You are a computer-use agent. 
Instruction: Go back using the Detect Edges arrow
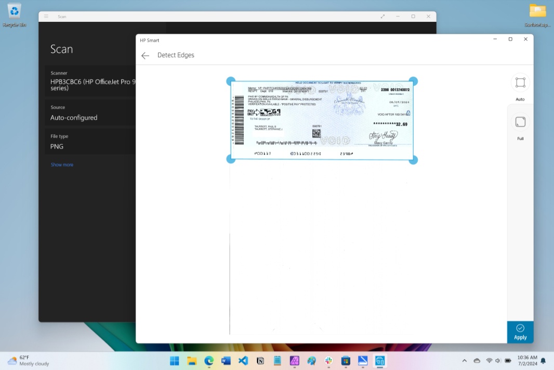(146, 55)
